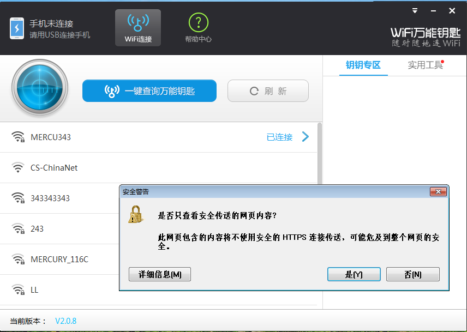Open the WiFi连接 tab icon
This screenshot has width=467, height=332.
pos(138,28)
